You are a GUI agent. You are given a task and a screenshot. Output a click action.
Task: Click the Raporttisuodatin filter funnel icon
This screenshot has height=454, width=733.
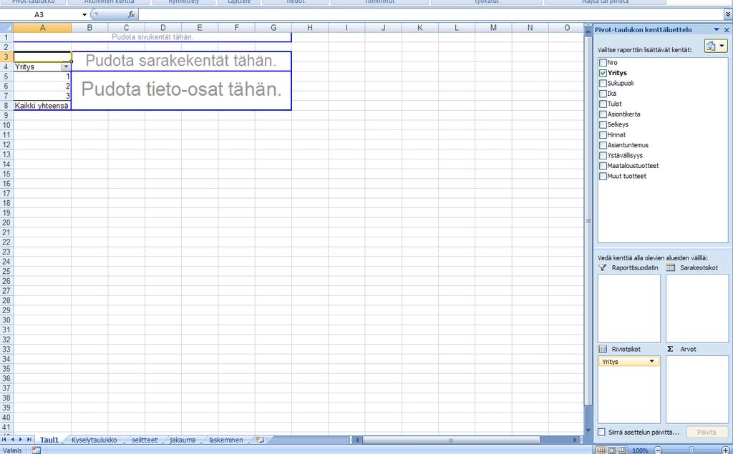(x=603, y=267)
